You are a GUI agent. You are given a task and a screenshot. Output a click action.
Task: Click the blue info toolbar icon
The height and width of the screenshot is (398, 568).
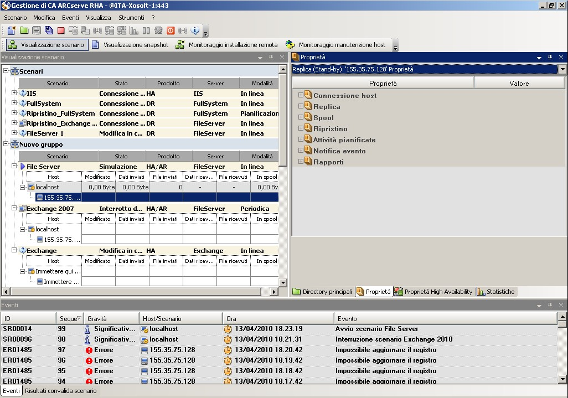195,30
